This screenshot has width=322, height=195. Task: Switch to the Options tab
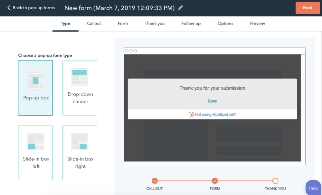click(x=225, y=23)
